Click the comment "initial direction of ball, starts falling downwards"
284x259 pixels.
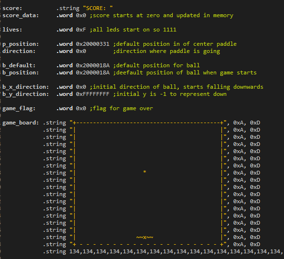pos(176,87)
